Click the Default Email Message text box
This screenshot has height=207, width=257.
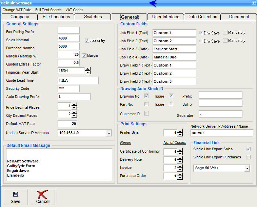(59, 166)
